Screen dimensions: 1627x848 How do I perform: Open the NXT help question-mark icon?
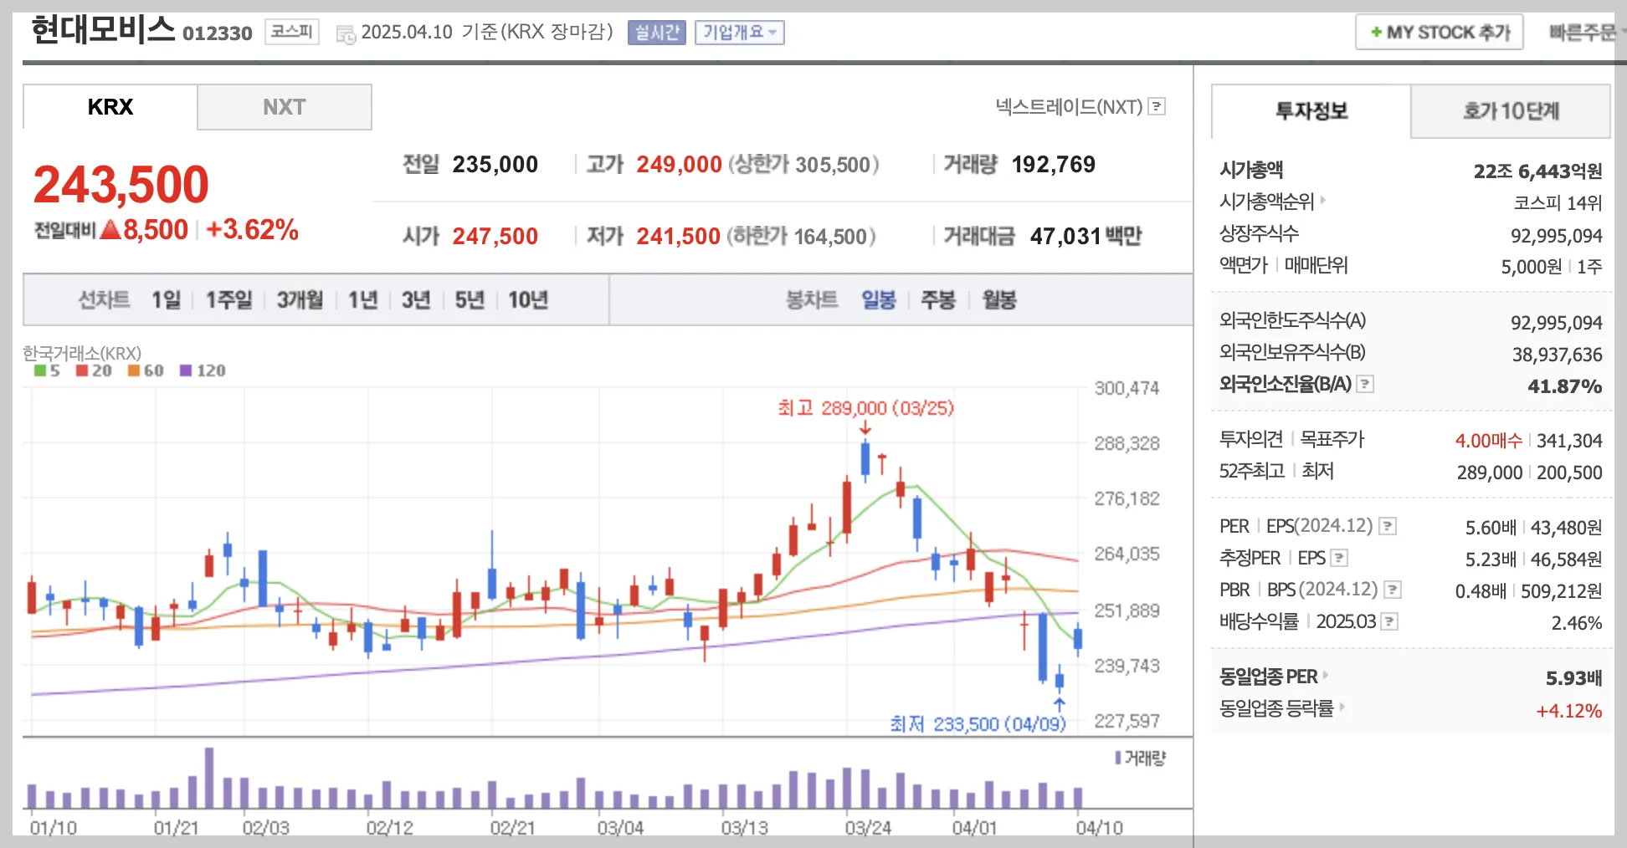(x=1157, y=106)
